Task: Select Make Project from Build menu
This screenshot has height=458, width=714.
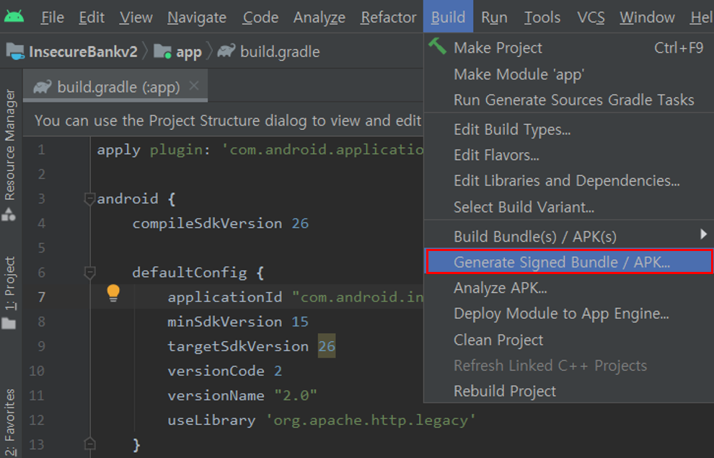Action: [569, 48]
